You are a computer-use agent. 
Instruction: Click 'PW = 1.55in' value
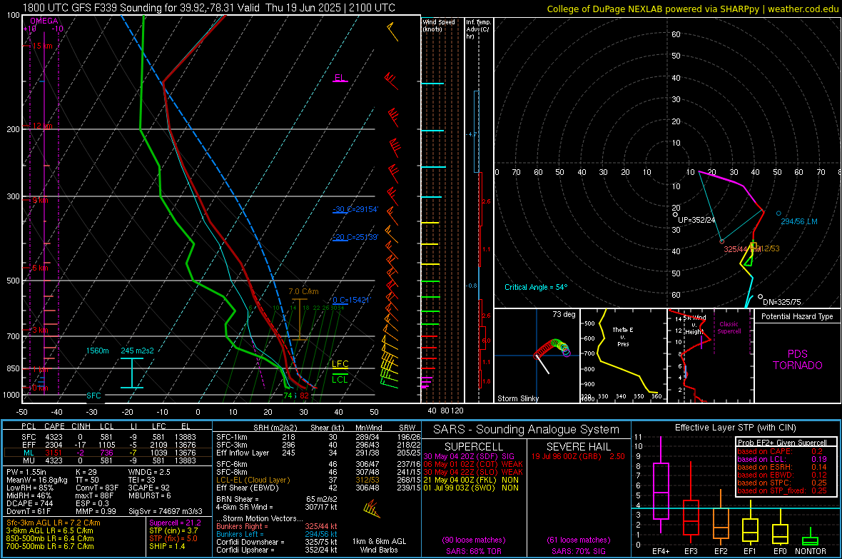[26, 472]
